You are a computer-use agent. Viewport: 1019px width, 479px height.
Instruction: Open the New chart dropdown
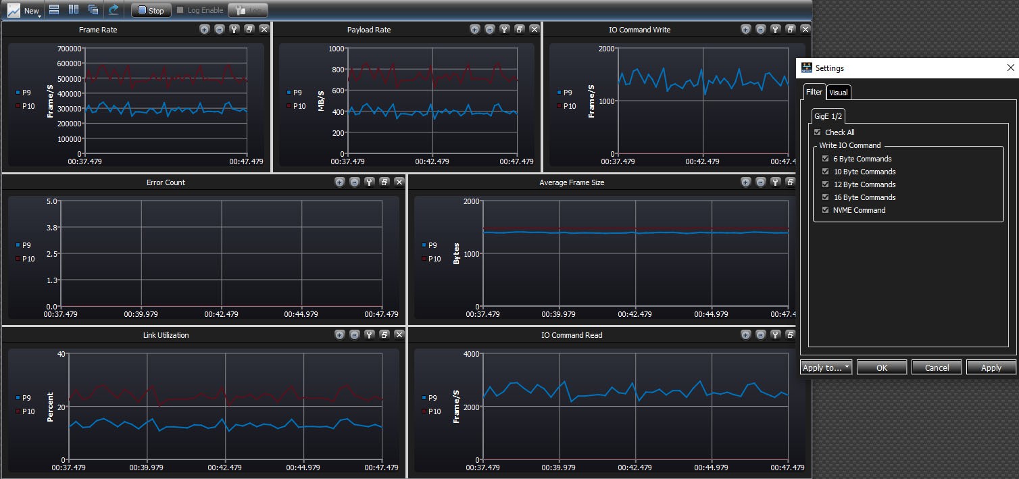coord(24,10)
